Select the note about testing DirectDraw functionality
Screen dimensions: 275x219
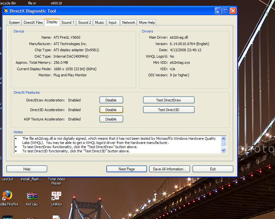tap(80, 147)
